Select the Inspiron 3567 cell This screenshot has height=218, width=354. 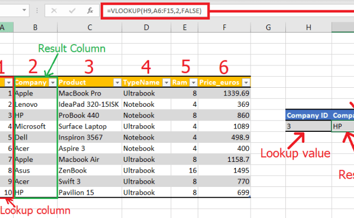tap(90, 137)
